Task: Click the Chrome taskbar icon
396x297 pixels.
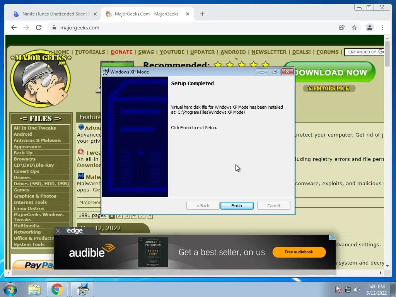Action: click(57, 289)
